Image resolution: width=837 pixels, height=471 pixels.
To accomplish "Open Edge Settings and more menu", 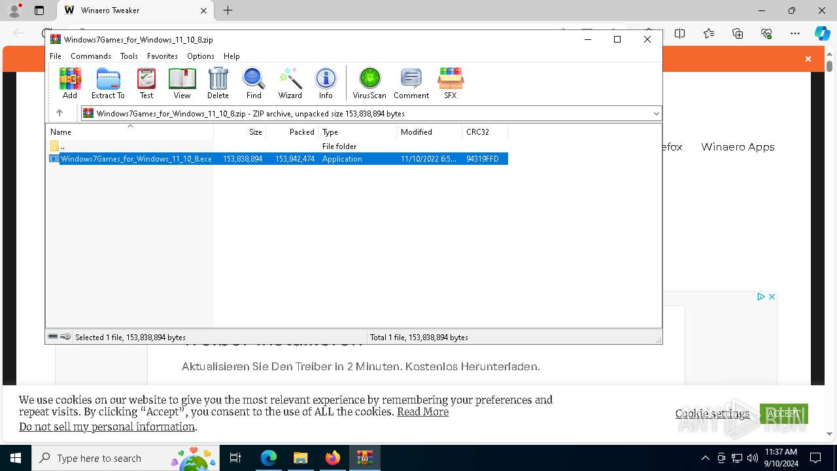I will click(795, 33).
